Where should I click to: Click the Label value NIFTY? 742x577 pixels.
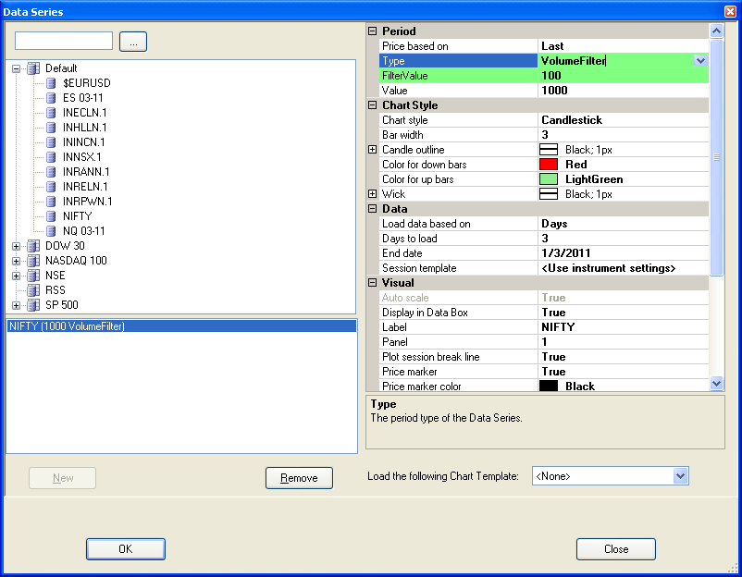click(624, 327)
